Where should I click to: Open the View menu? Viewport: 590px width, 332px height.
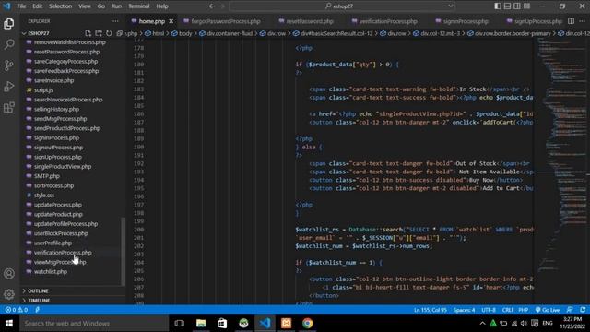[84, 6]
